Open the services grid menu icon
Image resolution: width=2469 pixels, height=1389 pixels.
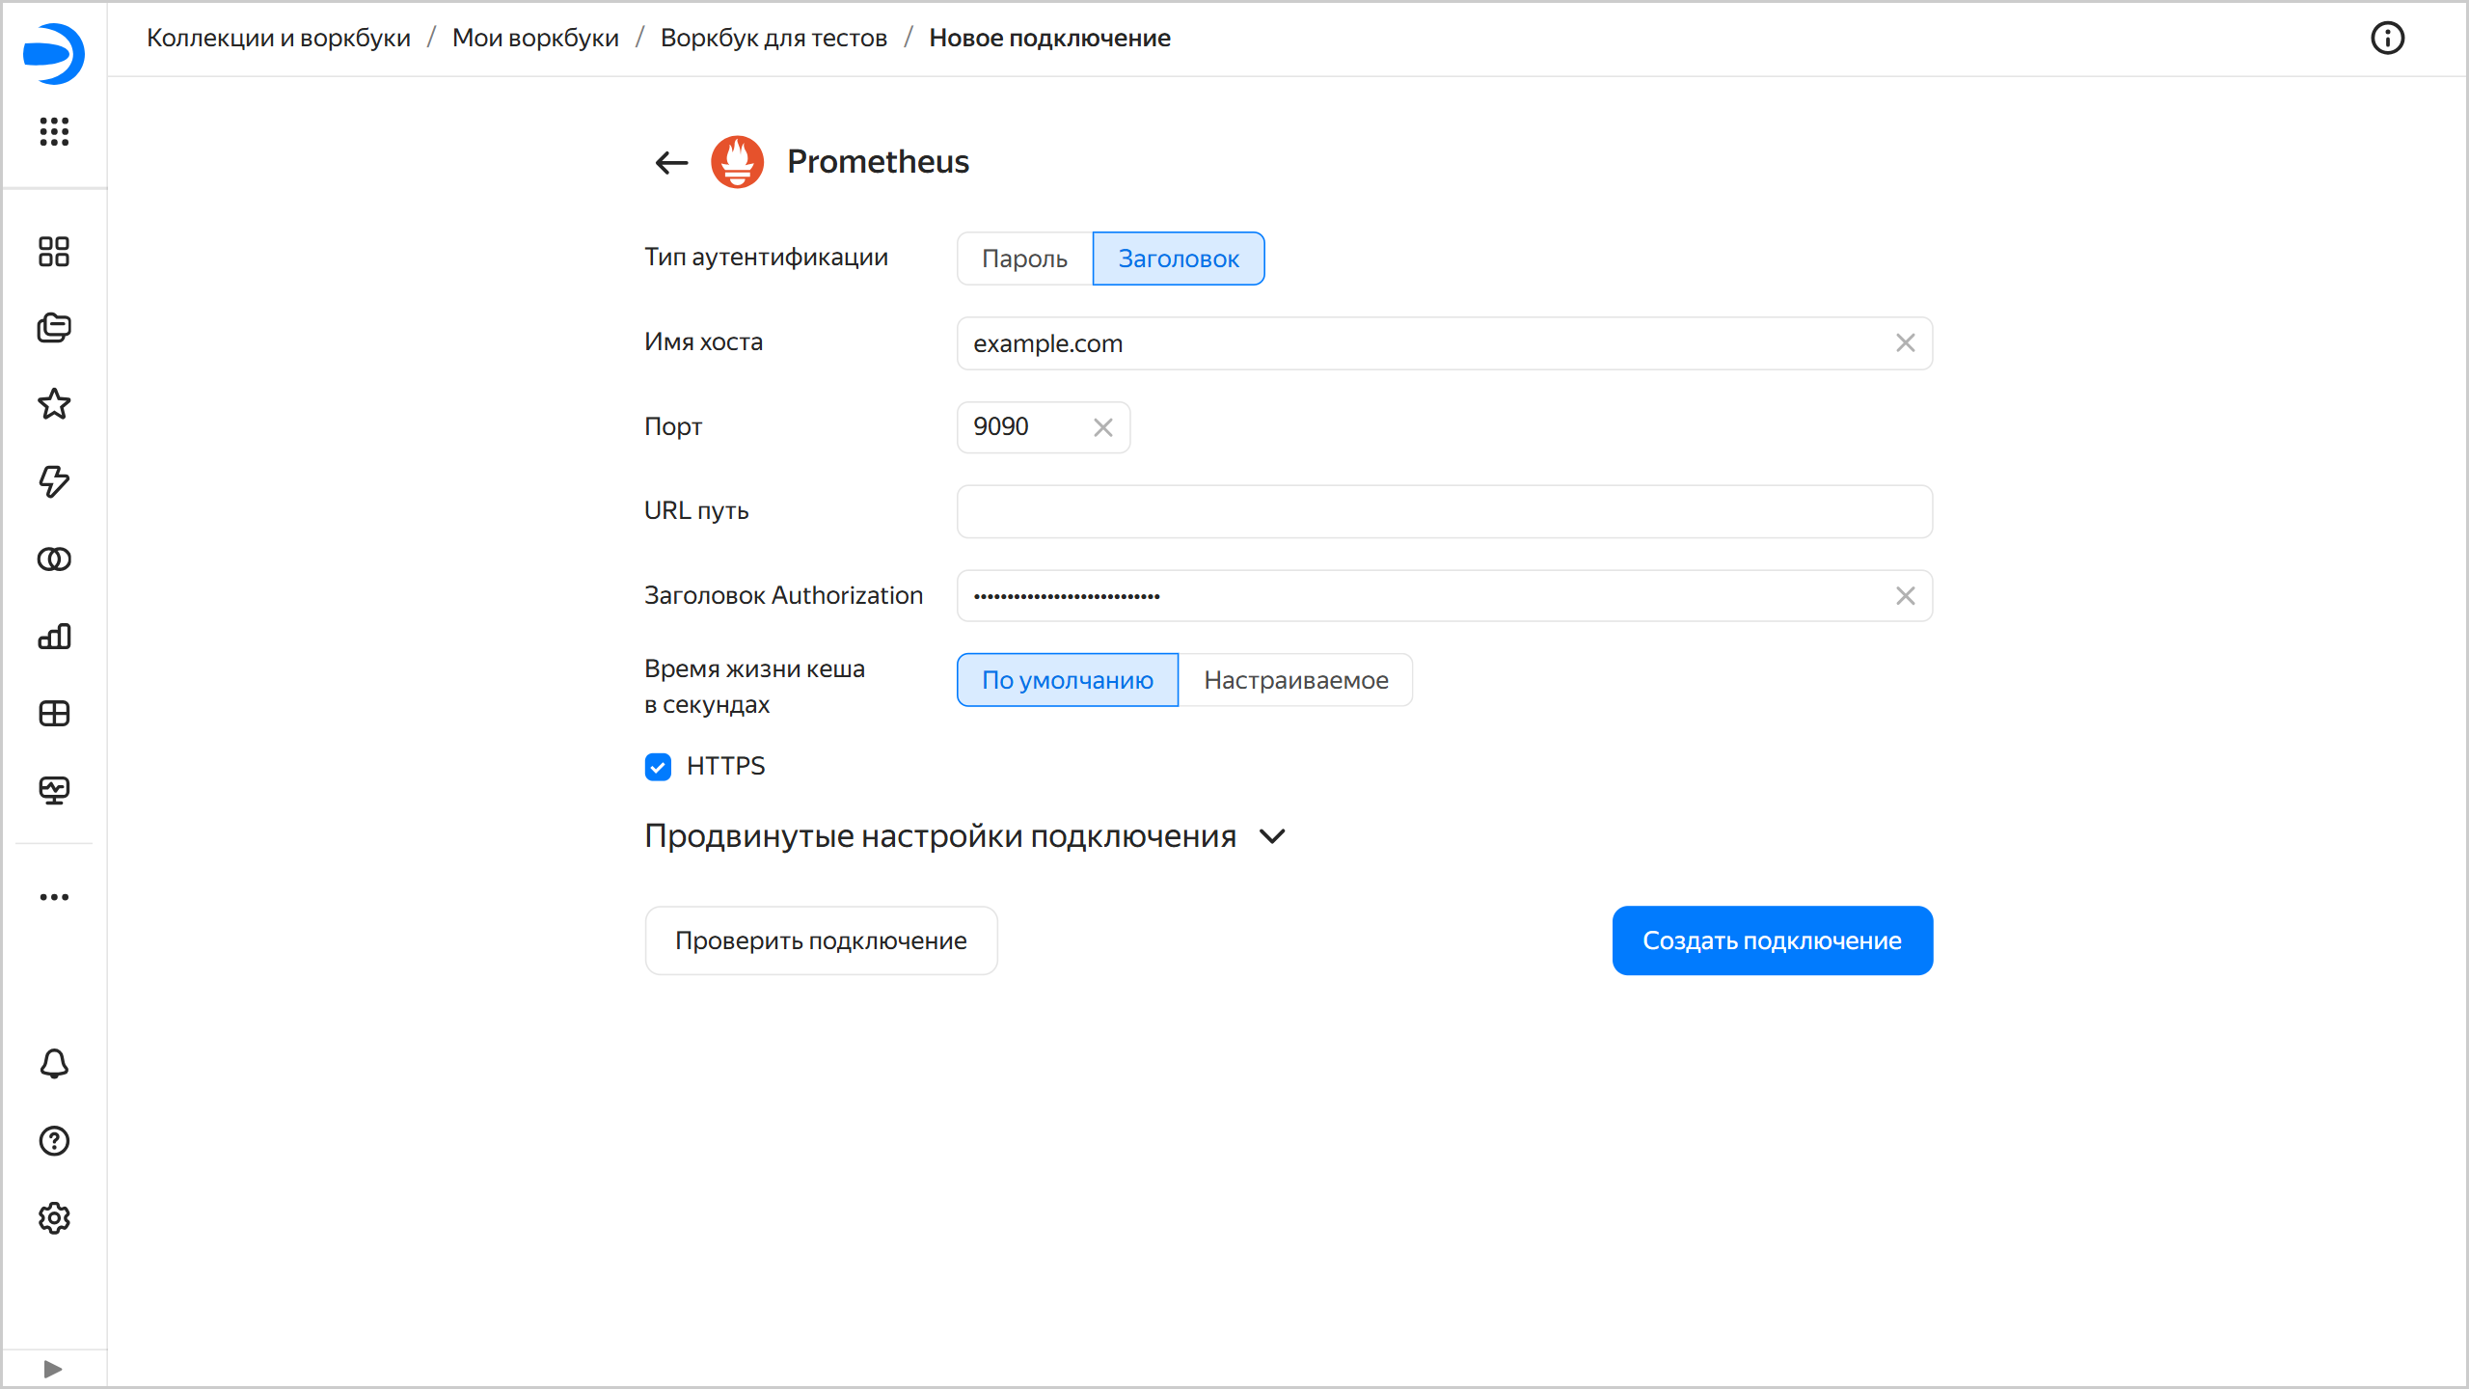(x=54, y=131)
